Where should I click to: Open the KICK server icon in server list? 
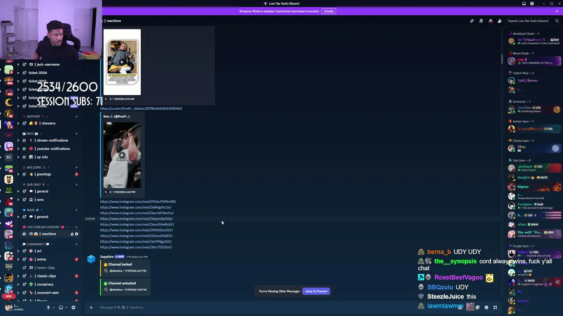tap(9, 168)
